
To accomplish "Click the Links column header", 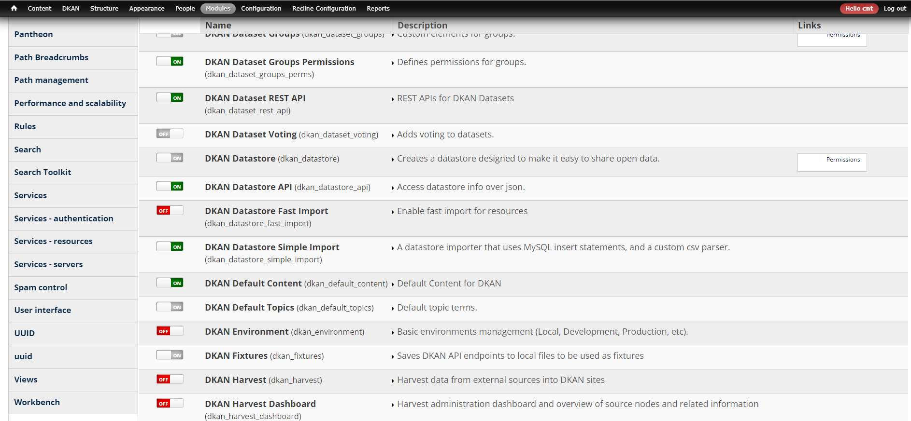I will click(809, 25).
